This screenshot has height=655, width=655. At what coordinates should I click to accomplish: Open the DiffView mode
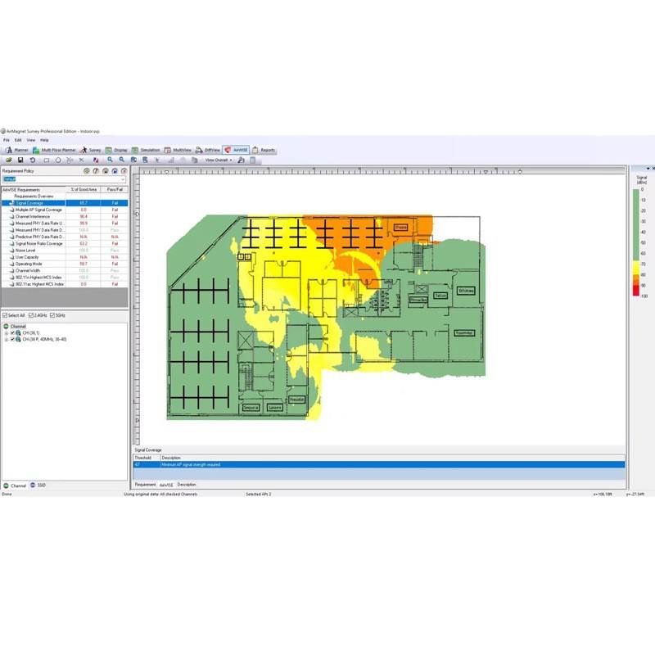208,150
